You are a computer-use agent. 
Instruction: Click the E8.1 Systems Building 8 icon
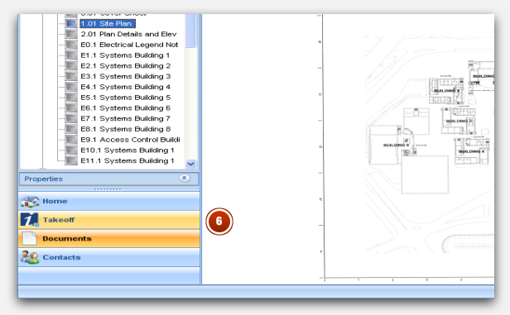click(71, 129)
